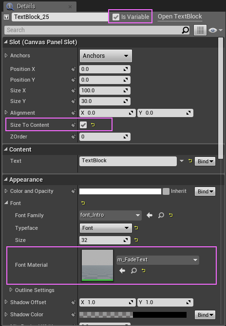Screen dimensions: 226x326
Task: Browse to font_Intro asset with magnifier icon
Action: pyautogui.click(x=161, y=215)
